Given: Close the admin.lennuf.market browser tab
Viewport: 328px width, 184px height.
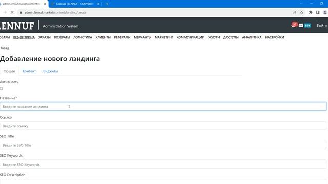Looking at the screenshot, I should click(45, 4).
